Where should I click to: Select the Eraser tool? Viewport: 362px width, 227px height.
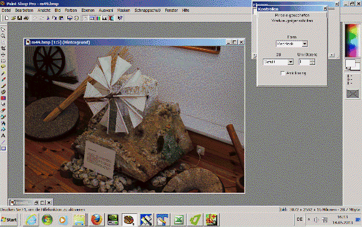(3, 111)
